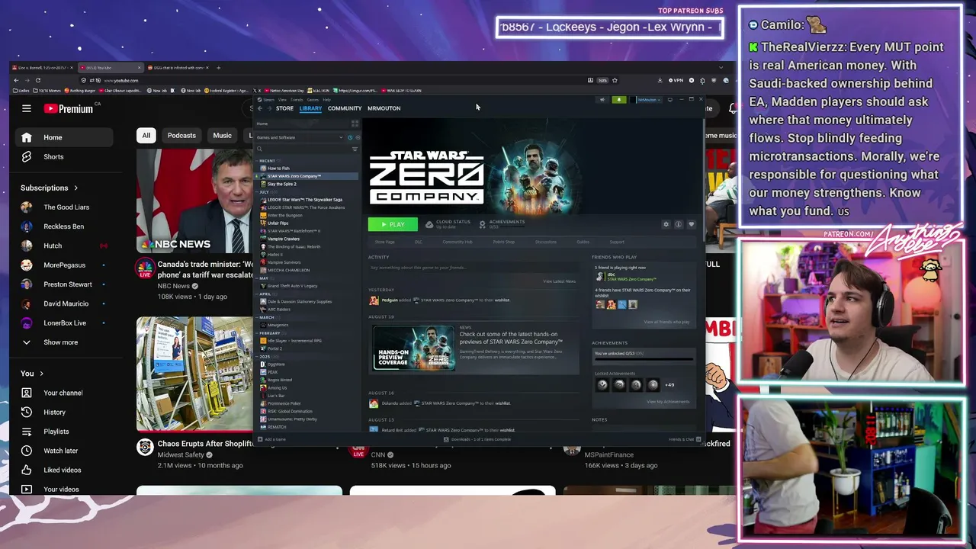Expand the MrMouton account dropdown in Steam

pyautogui.click(x=648, y=99)
